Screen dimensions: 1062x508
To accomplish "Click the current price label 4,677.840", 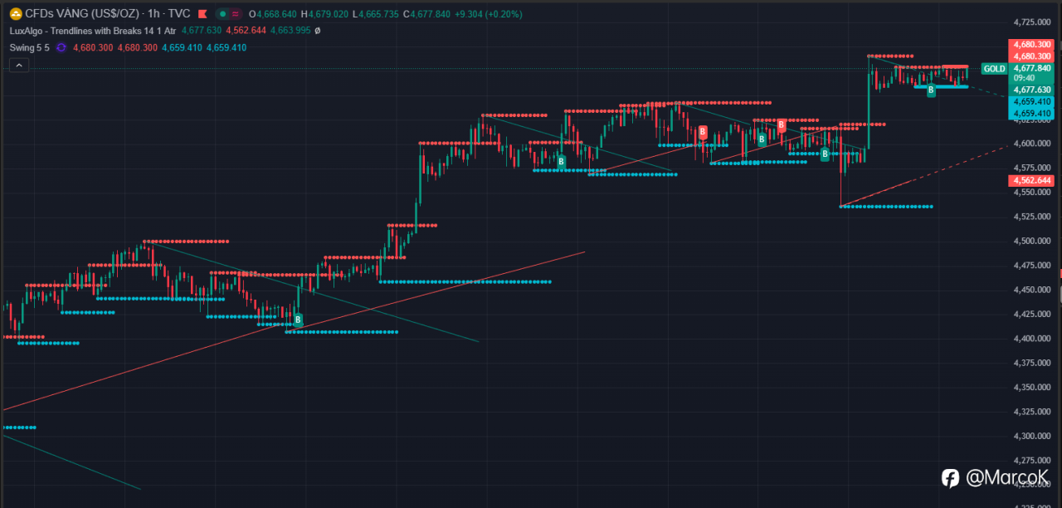I will point(1032,68).
